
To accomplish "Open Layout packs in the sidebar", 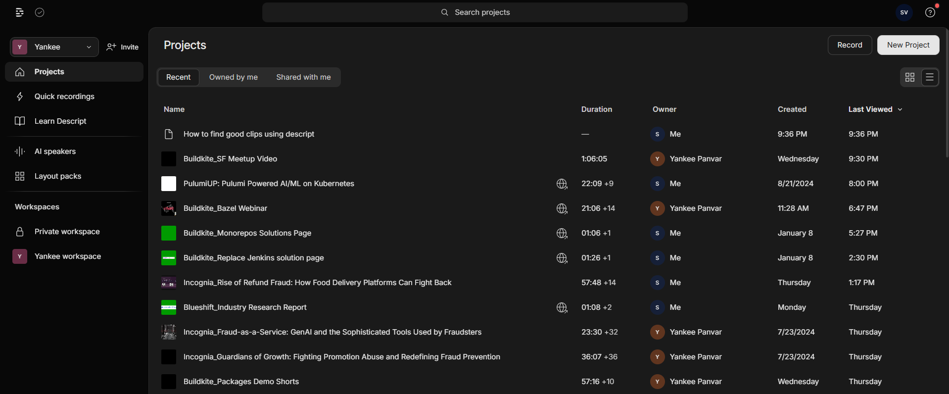I will point(57,176).
